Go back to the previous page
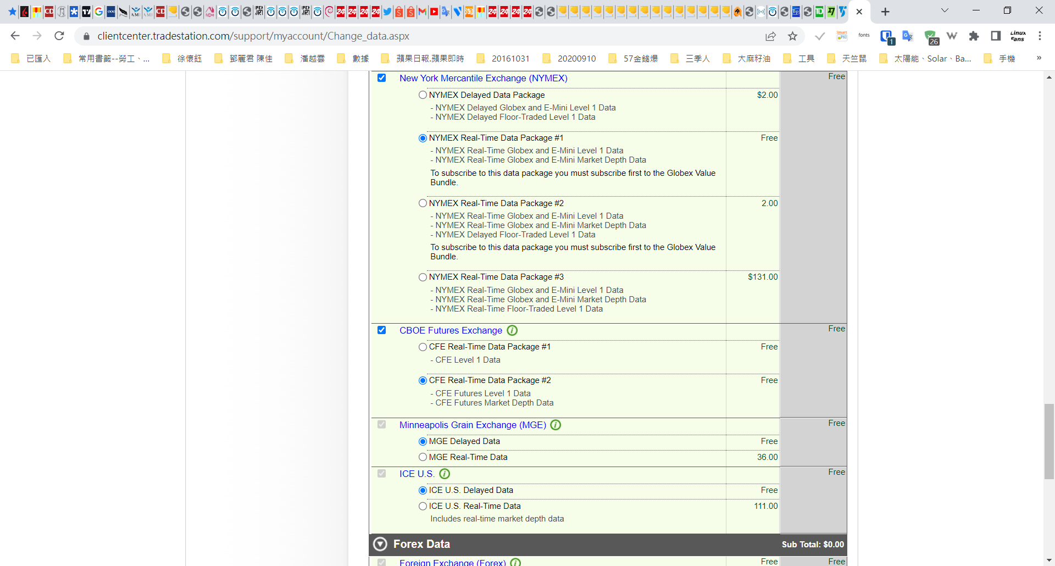 tap(15, 36)
